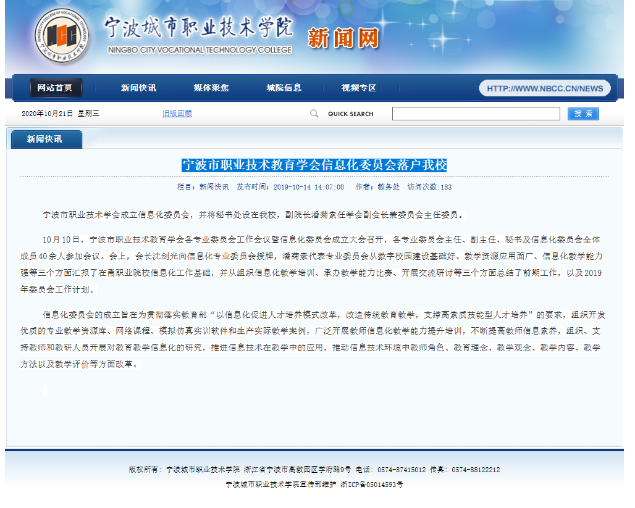Click the magnifier icon beside Quick Search
Screen dimensions: 635x508
point(314,114)
